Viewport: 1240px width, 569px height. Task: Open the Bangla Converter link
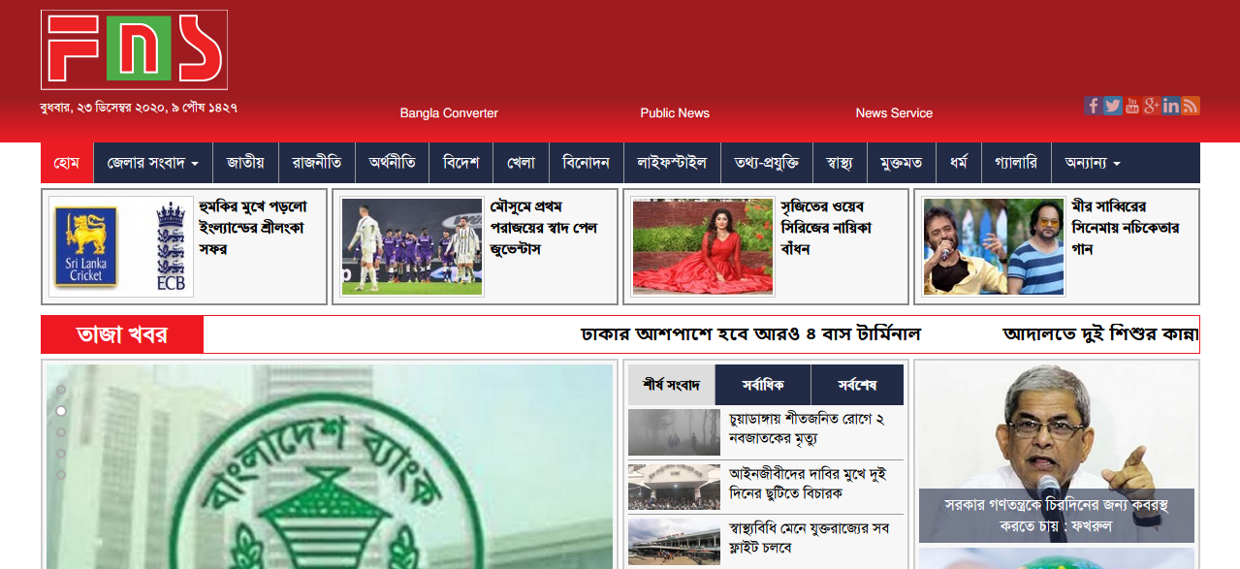pos(449,113)
